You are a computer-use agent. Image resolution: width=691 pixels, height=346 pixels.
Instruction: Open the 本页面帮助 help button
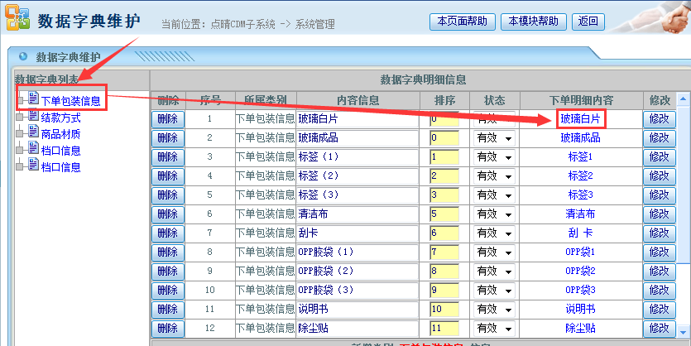click(463, 22)
